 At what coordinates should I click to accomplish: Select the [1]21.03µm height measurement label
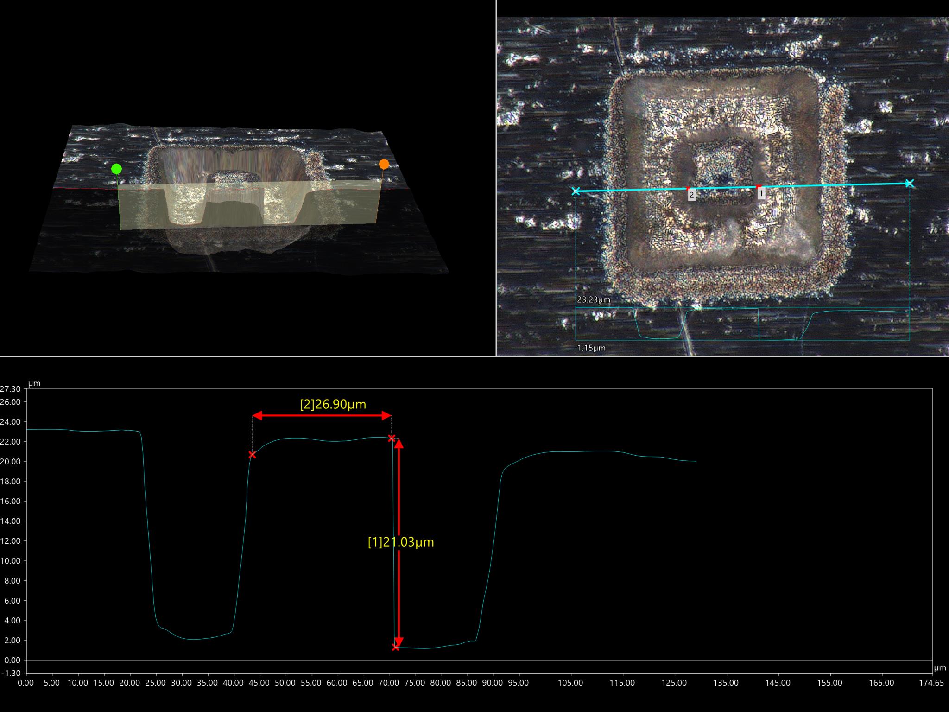pos(401,542)
